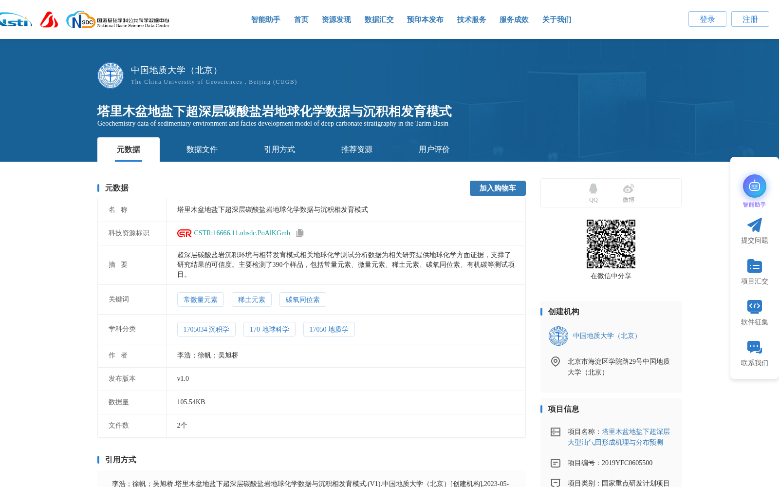Switch to the 用户评价 tab

coord(434,150)
